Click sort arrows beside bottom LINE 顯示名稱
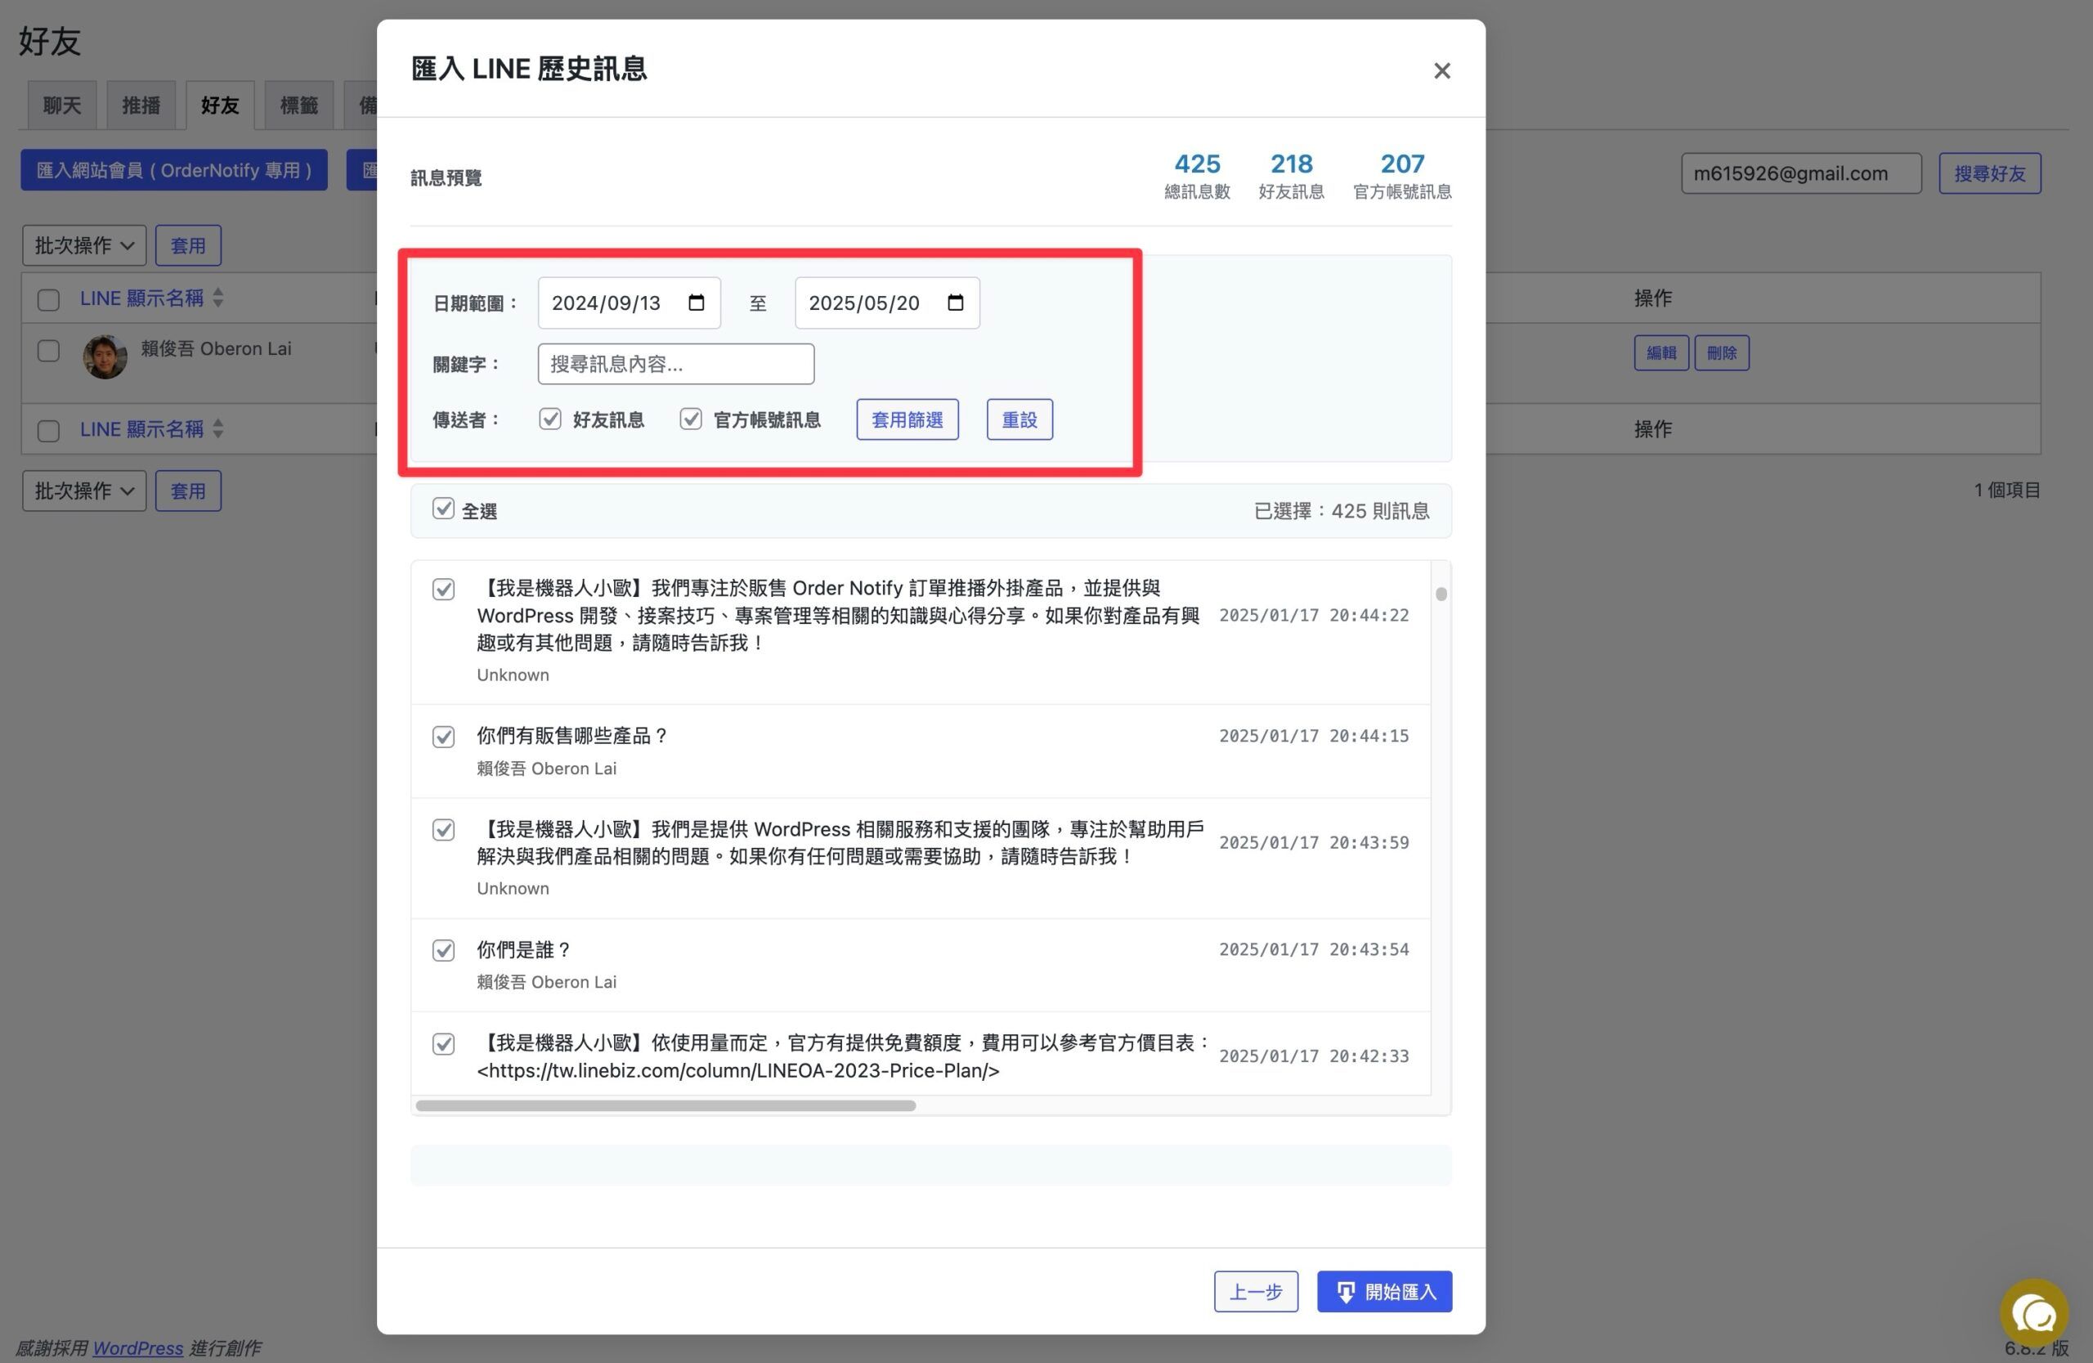The height and width of the screenshot is (1363, 2093). click(x=218, y=429)
